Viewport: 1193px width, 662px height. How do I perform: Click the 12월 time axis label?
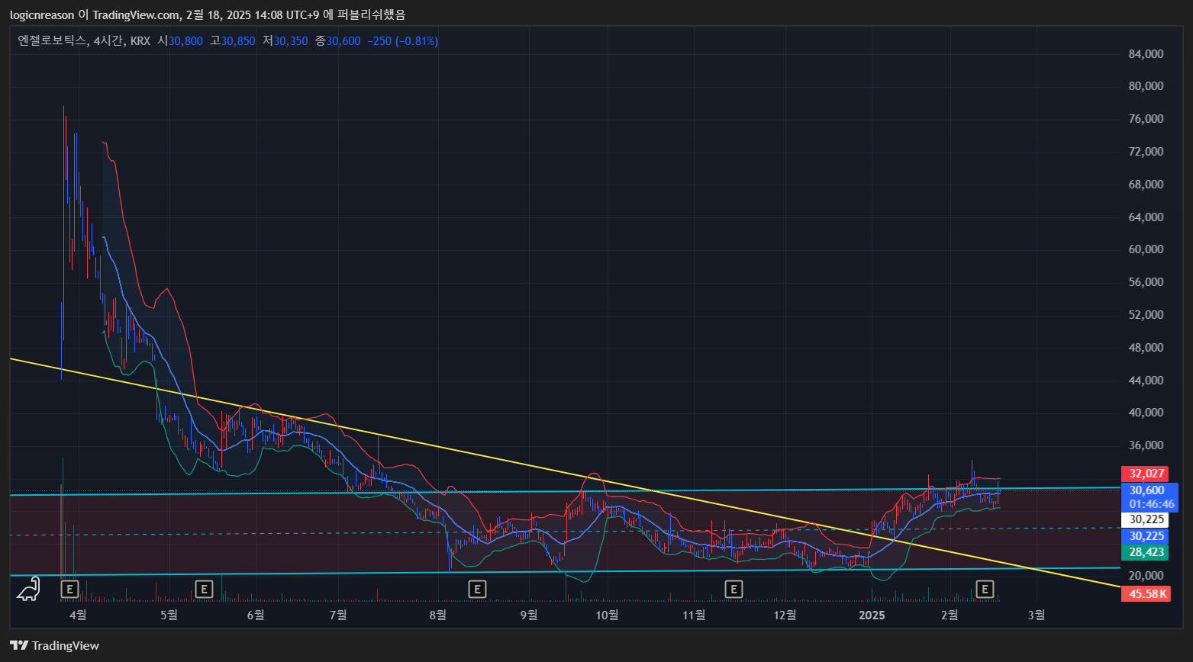785,615
